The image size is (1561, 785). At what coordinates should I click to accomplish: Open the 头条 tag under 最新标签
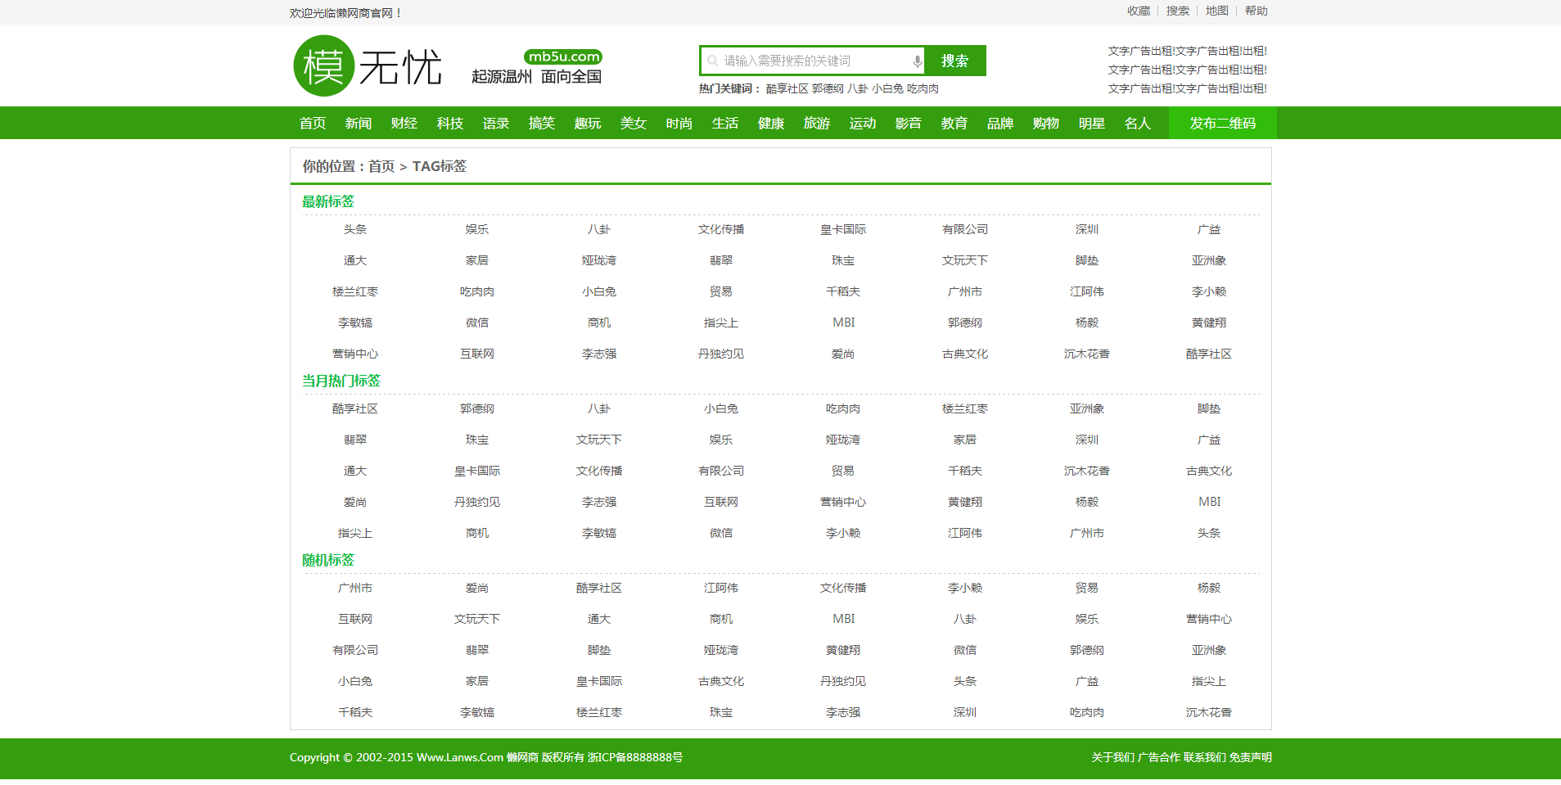click(x=355, y=230)
